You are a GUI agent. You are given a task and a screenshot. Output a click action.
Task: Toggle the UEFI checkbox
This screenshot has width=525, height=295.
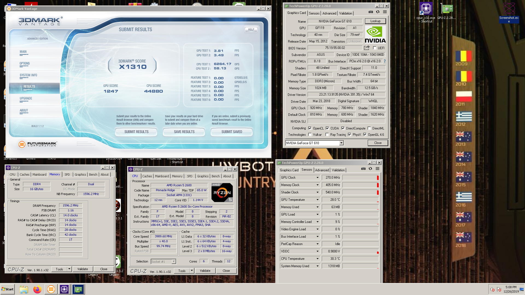pyautogui.click(x=375, y=48)
